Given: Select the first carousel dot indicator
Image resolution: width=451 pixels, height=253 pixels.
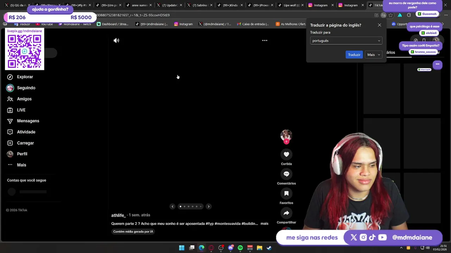Looking at the screenshot, I should coord(180,207).
